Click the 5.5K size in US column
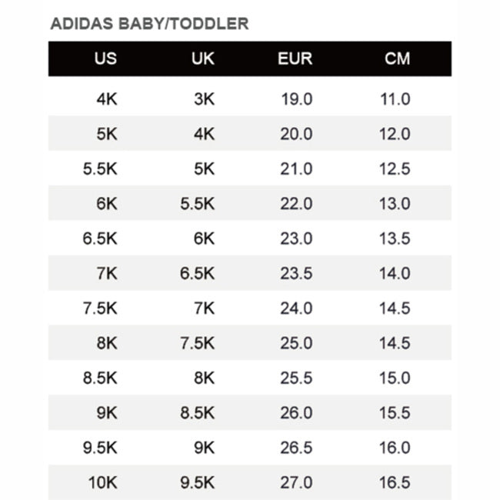 pyautogui.click(x=100, y=169)
